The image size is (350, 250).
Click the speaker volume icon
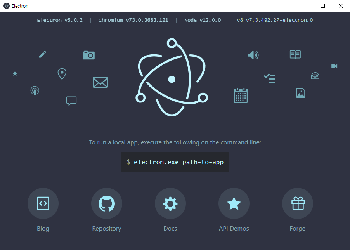point(253,55)
